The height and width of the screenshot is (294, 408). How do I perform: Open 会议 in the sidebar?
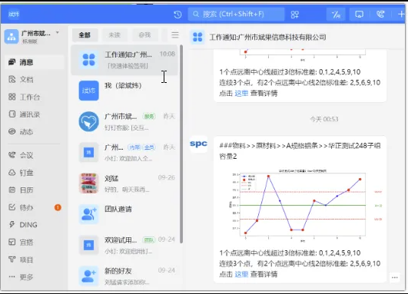click(x=34, y=156)
